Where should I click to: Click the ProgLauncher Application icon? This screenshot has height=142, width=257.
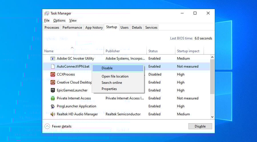53,106
